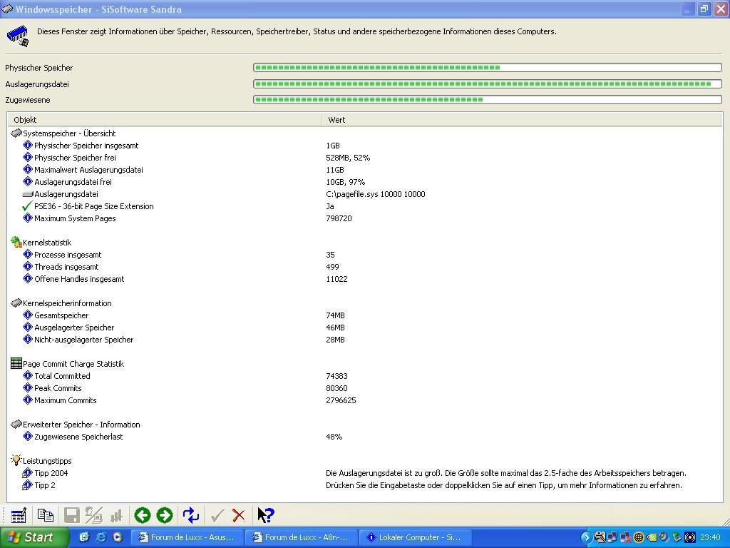Click the Leistungstipps light bulb icon

(16, 460)
